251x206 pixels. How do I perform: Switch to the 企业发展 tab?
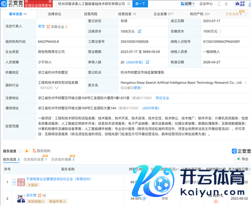point(164,14)
